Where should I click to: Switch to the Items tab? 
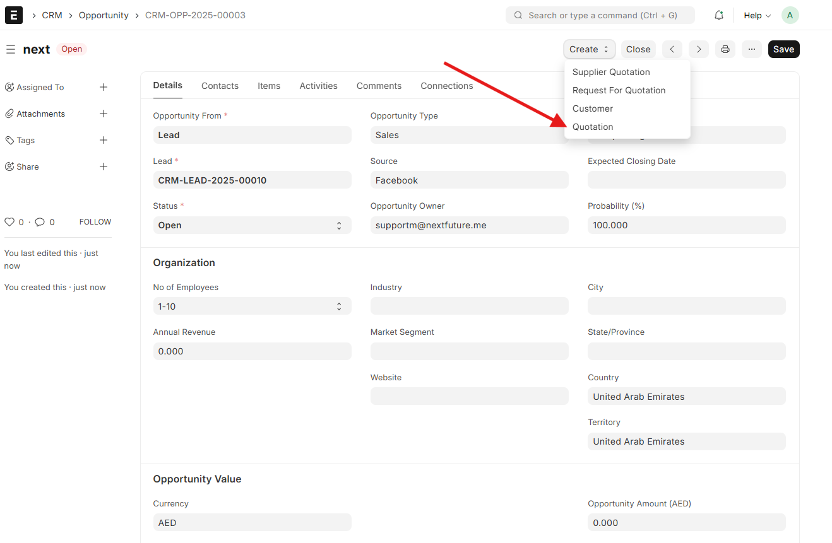click(269, 86)
